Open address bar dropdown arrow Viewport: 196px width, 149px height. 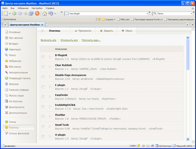147,14
